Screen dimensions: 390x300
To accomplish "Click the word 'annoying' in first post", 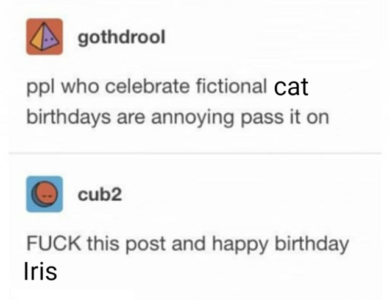I will pyautogui.click(x=193, y=117).
